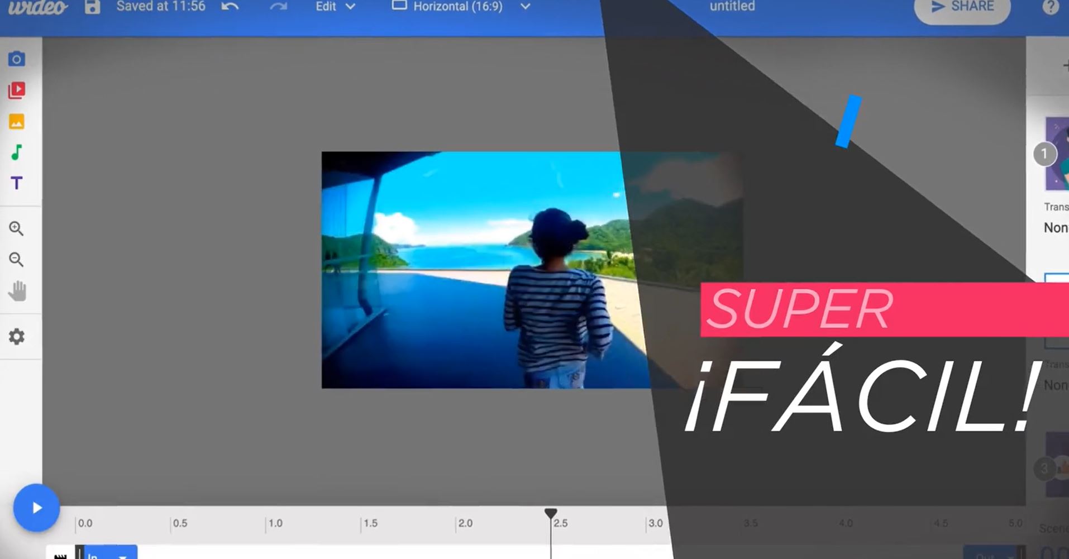This screenshot has width=1069, height=559.
Task: Select the Text tool
Action: tap(17, 183)
